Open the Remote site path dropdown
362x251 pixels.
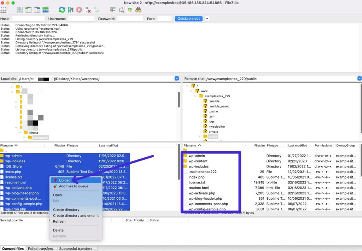[x=359, y=78]
